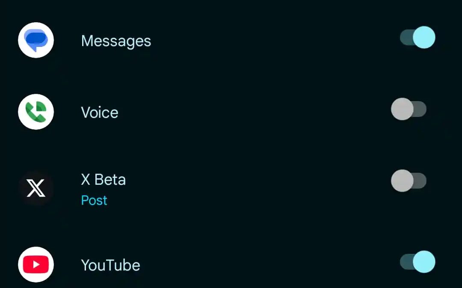462x288 pixels.
Task: Click the dark track of X Beta switch
Action: (x=420, y=181)
